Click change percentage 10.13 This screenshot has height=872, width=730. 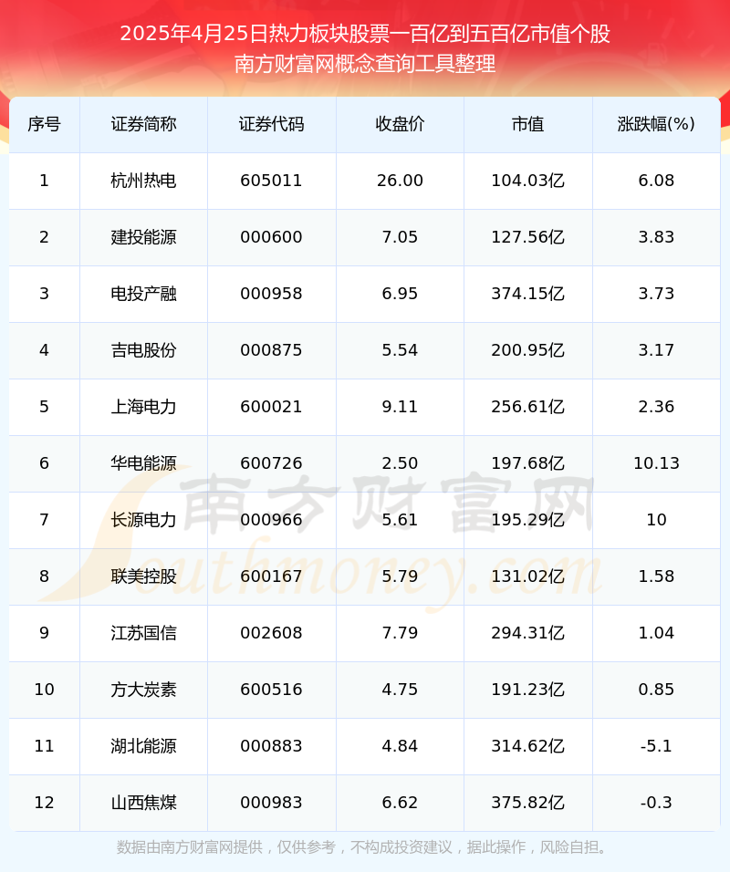point(656,463)
